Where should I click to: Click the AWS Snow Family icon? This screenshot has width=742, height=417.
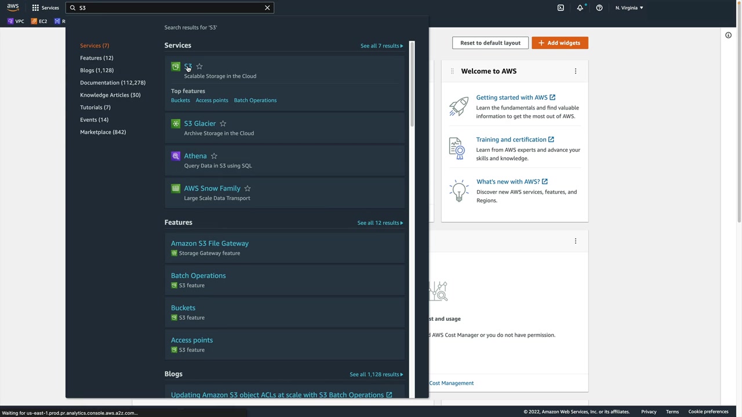pos(176,188)
